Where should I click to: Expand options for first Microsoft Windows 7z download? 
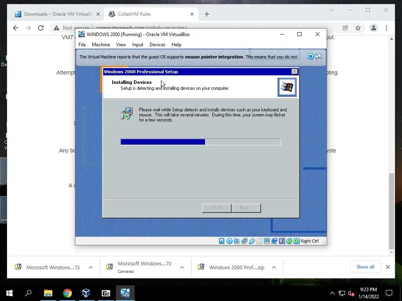pos(91,267)
